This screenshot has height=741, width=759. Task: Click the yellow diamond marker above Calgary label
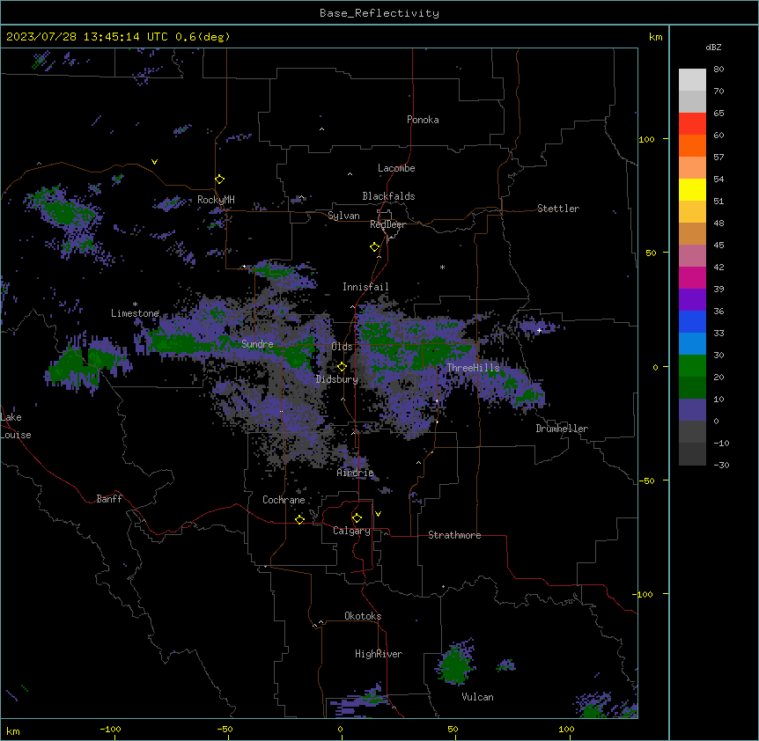pyautogui.click(x=357, y=518)
